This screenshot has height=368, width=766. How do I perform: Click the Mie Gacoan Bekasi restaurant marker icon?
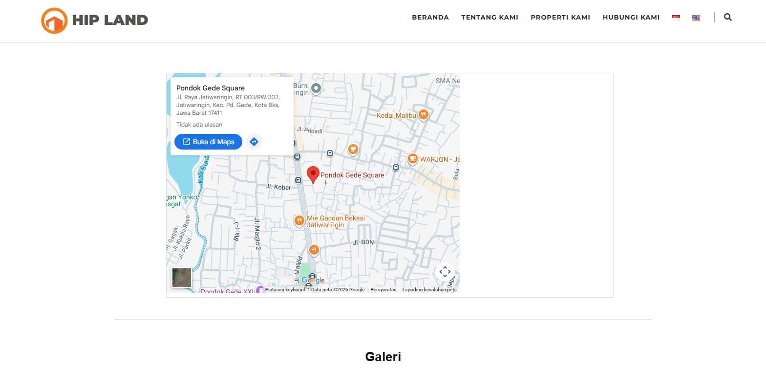click(299, 221)
